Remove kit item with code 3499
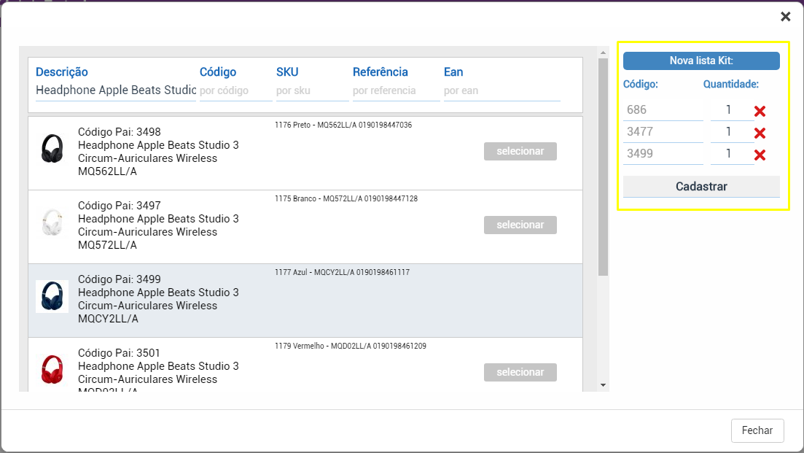 click(760, 155)
